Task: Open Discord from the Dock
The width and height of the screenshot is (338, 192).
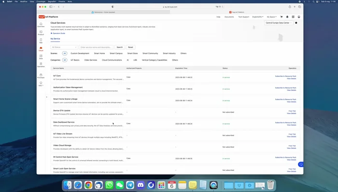Action: [141, 185]
